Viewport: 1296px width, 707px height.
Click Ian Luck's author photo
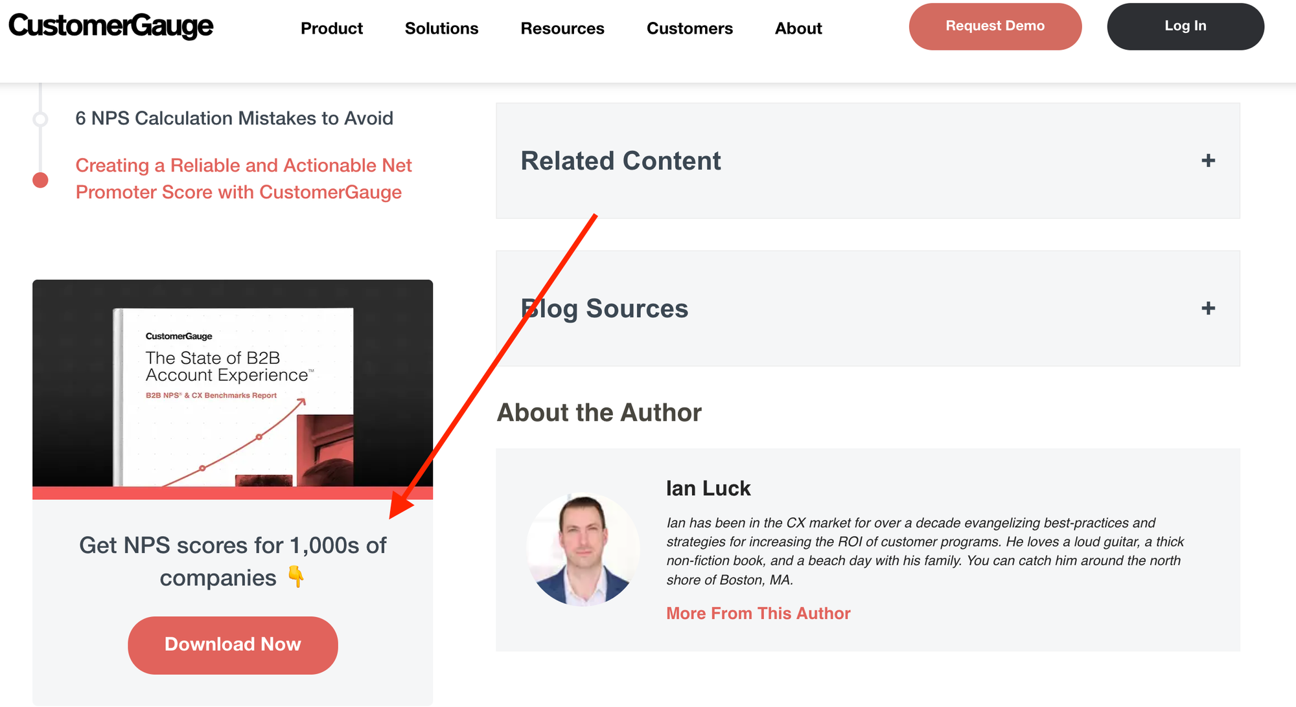pyautogui.click(x=583, y=550)
